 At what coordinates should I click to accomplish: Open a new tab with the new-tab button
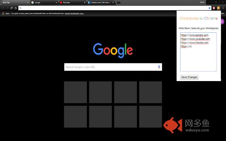[119, 2]
